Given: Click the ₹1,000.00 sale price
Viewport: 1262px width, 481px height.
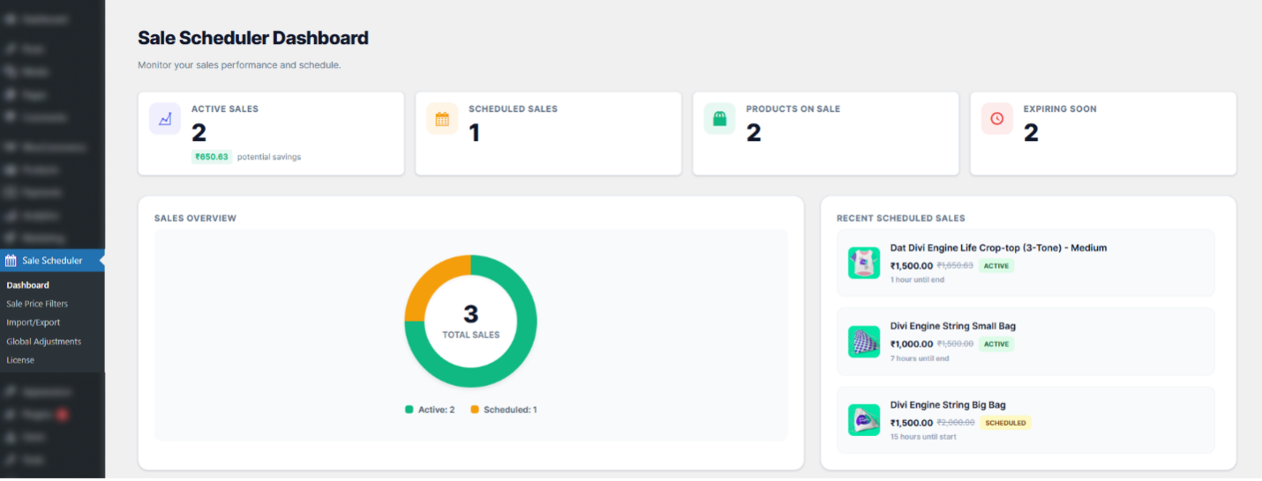Looking at the screenshot, I should point(912,344).
